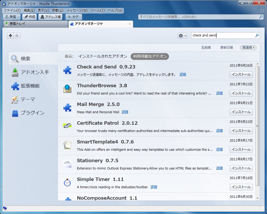Viewport: 267px width, 214px height.
Task: Open the ツール(T) menu
Action: 98,10
